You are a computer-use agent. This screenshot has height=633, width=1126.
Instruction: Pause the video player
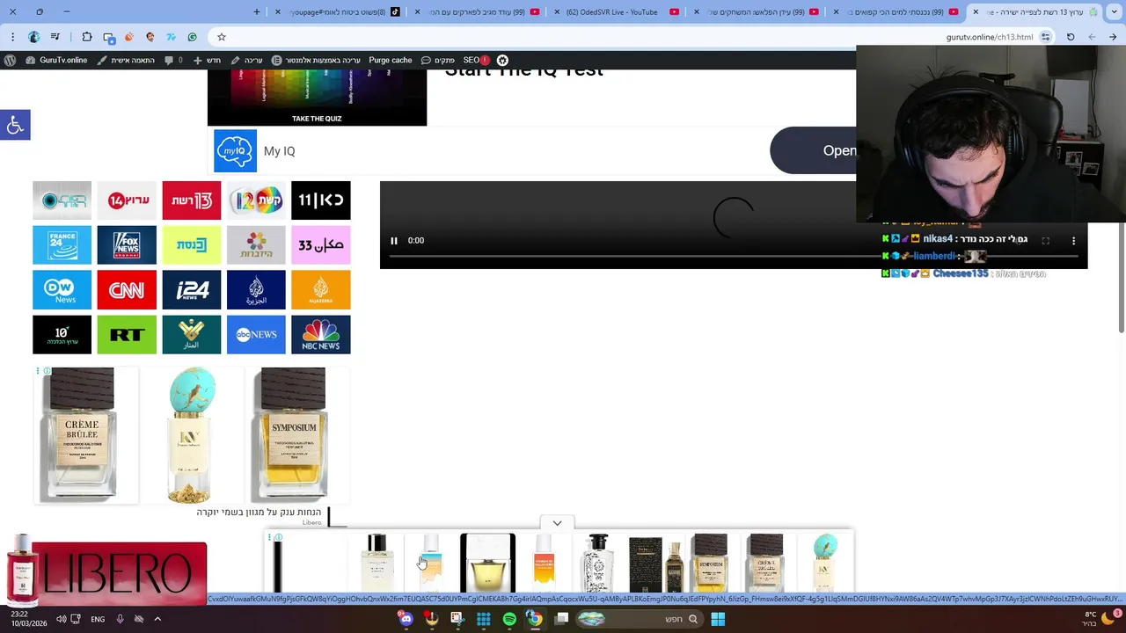[394, 240]
